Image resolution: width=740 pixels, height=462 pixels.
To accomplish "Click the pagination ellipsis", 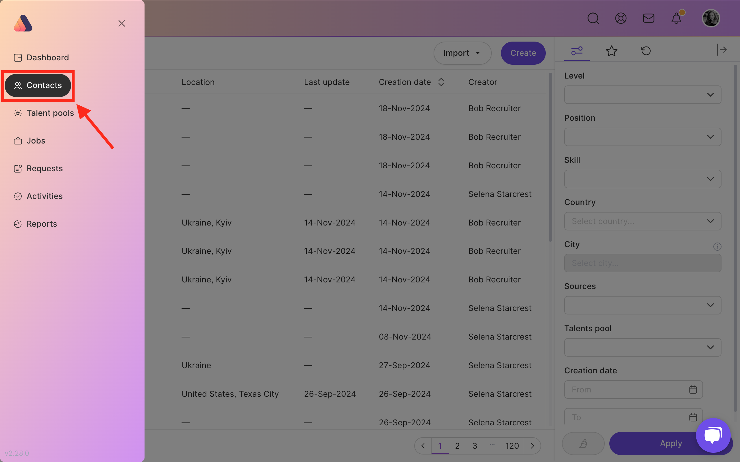I will pos(492,445).
